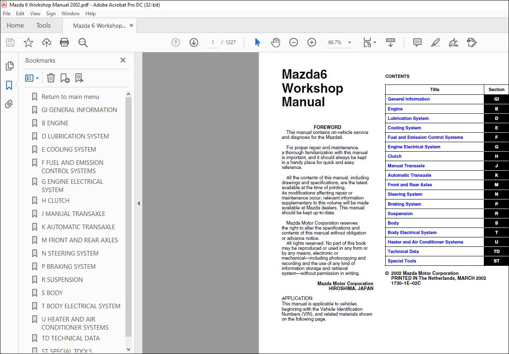This screenshot has width=509, height=354.
Task: Select E COOLING SYSTEM bookmark
Action: click(68, 150)
